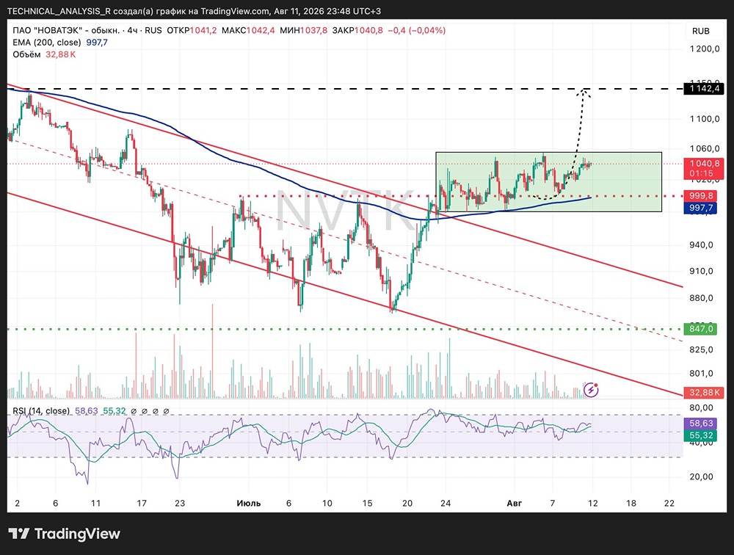
Task: Click the ЗАКР1040,8 close price value
Action: tap(357, 30)
